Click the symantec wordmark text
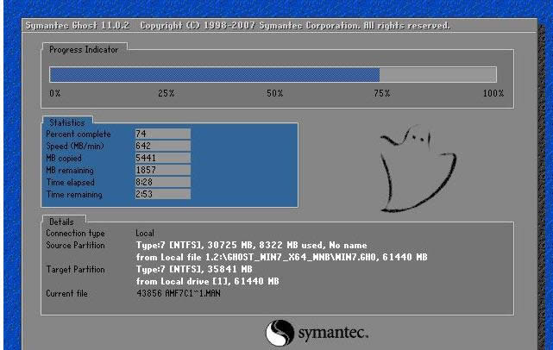 (333, 333)
